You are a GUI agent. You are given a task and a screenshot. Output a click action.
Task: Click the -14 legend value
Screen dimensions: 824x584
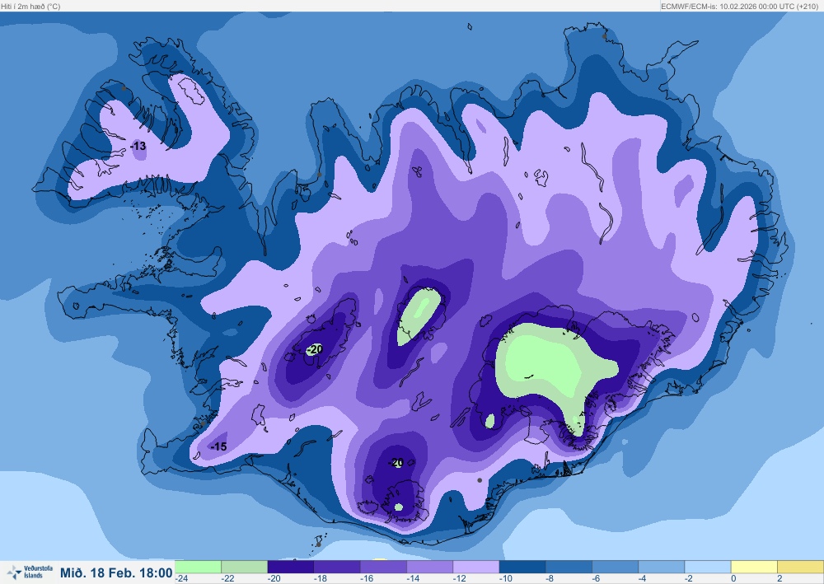coord(413,579)
